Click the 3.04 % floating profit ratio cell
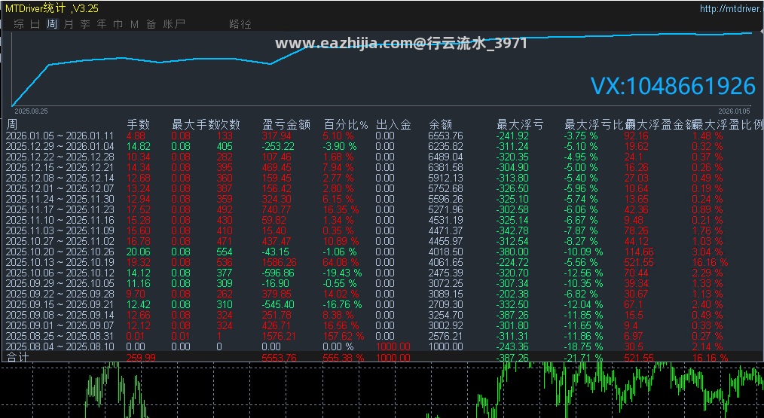 [707, 252]
